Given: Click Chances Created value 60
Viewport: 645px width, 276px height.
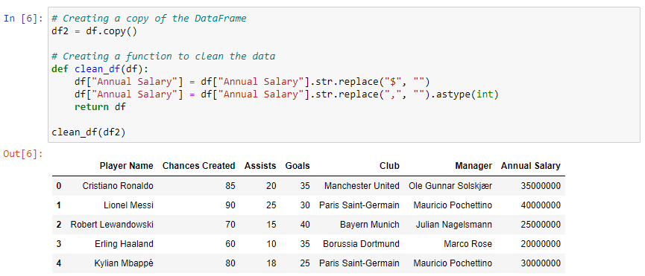Looking at the screenshot, I should (x=230, y=244).
